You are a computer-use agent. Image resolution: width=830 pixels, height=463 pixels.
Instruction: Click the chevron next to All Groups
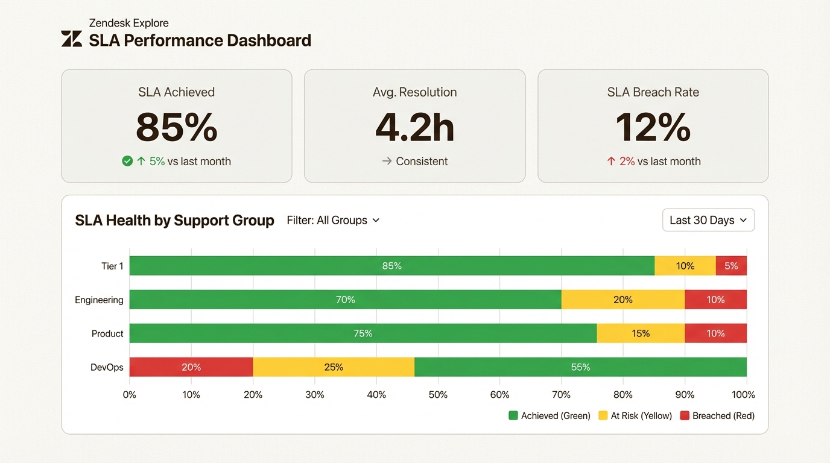coord(376,221)
